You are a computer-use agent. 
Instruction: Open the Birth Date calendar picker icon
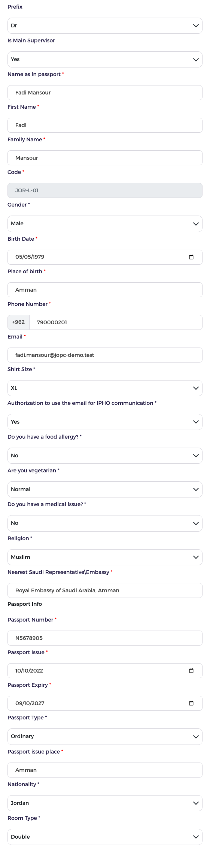[191, 257]
